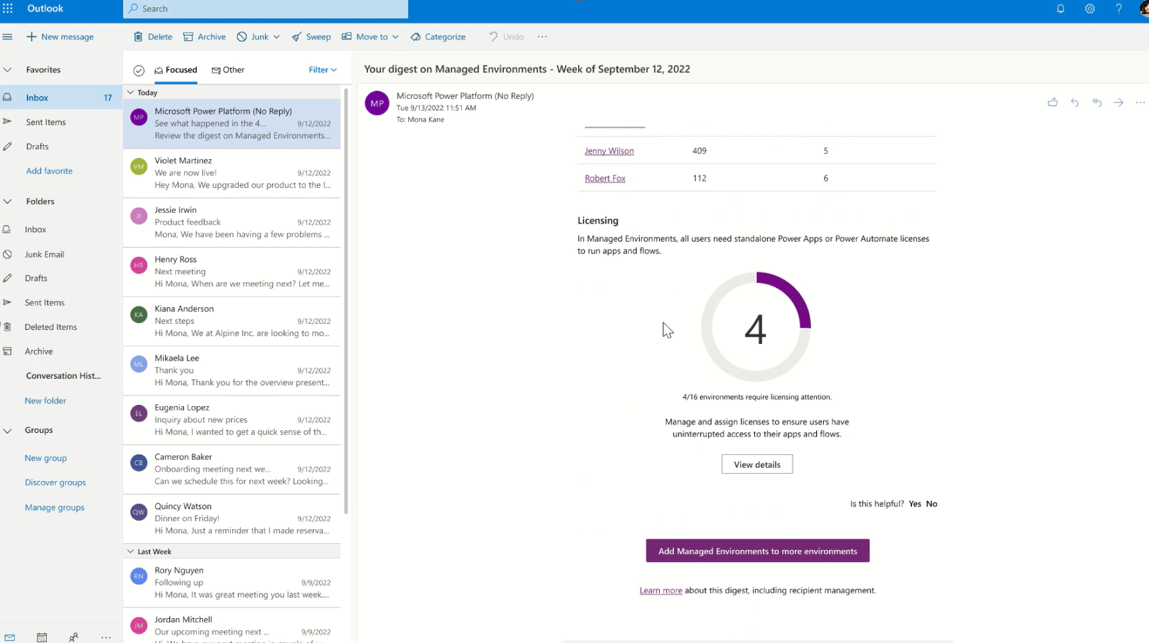Open the Learn more link
This screenshot has width=1149, height=643.
660,590
